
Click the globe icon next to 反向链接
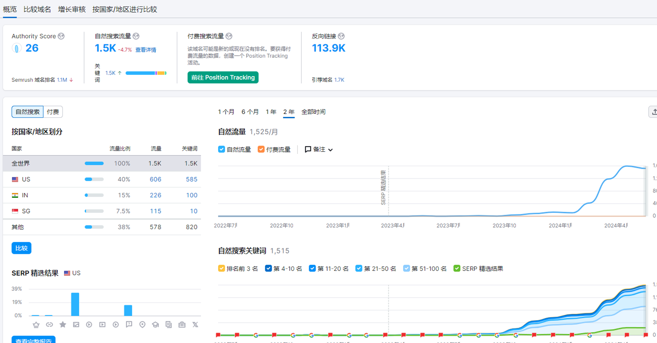click(x=341, y=36)
